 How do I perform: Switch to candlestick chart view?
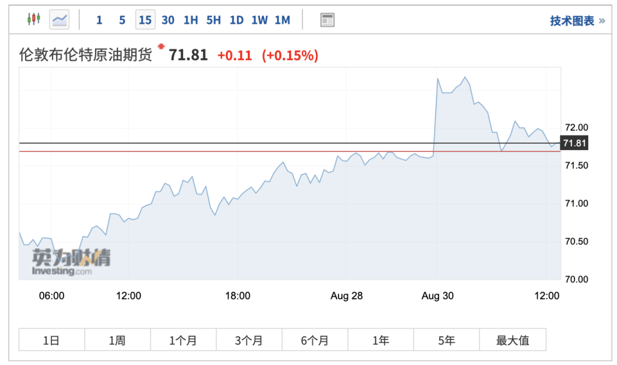33,19
